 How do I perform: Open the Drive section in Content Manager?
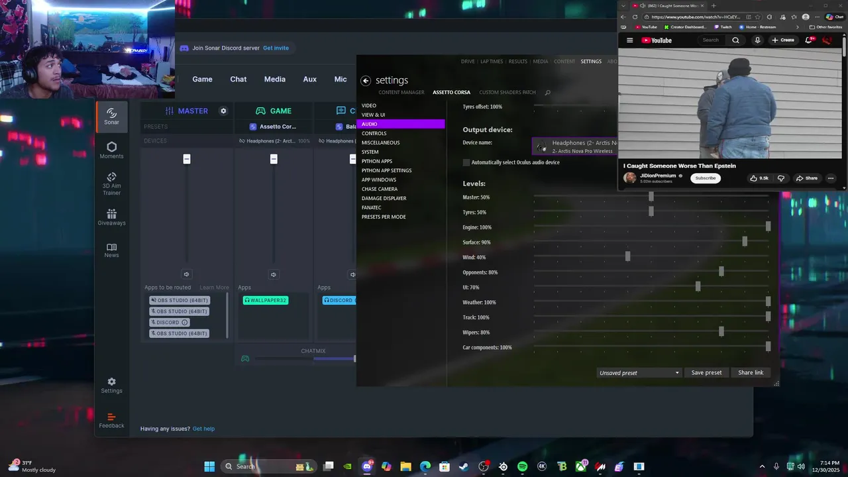click(x=468, y=62)
